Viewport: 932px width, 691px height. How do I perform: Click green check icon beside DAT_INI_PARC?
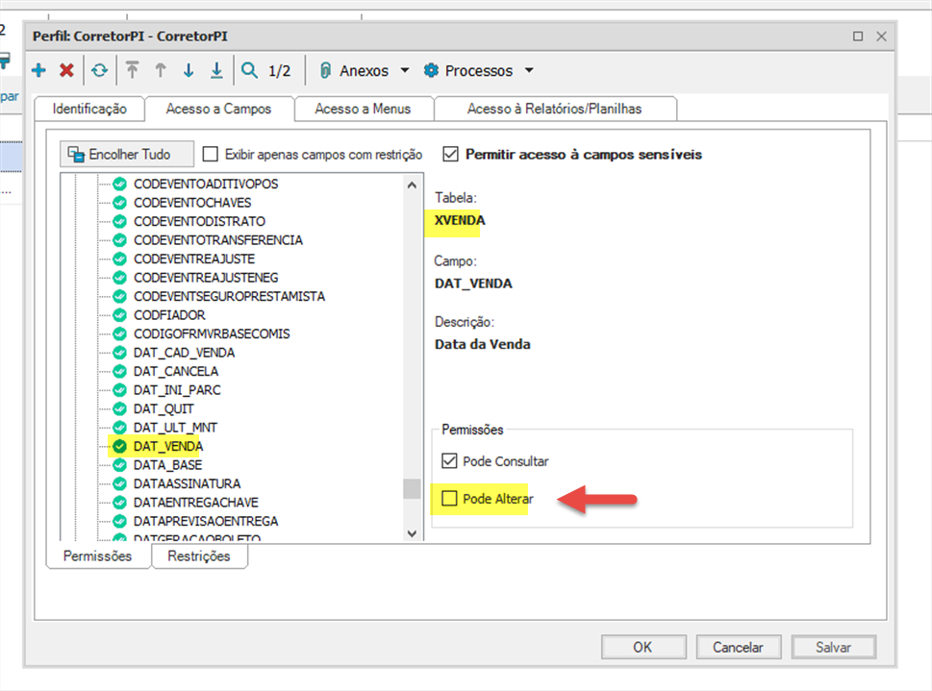[x=119, y=390]
